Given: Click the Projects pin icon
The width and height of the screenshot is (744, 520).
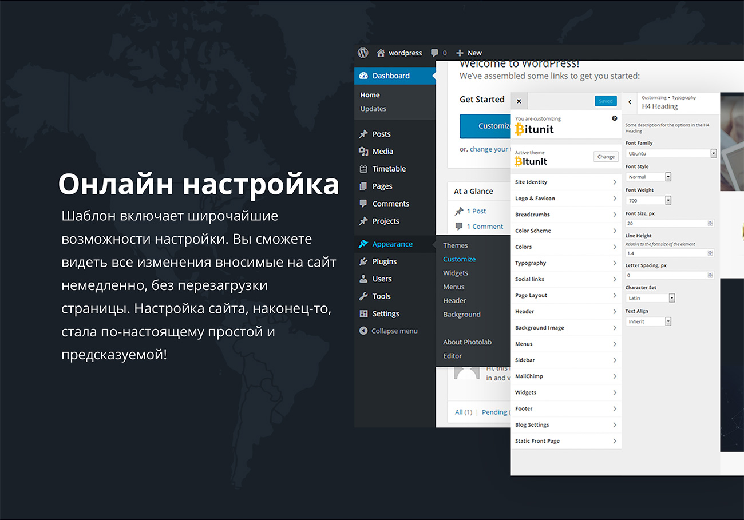Looking at the screenshot, I should [x=363, y=221].
